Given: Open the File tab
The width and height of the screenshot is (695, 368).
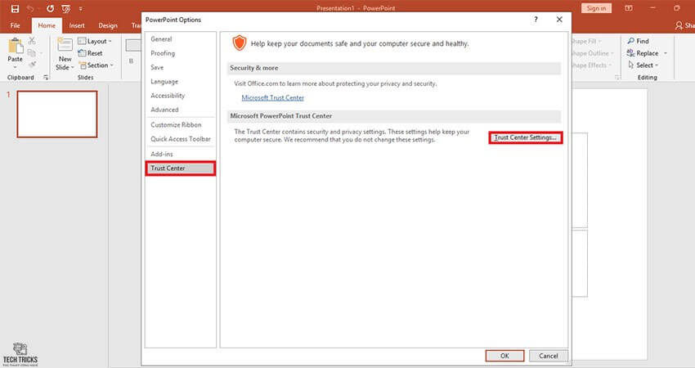Looking at the screenshot, I should tap(15, 25).
